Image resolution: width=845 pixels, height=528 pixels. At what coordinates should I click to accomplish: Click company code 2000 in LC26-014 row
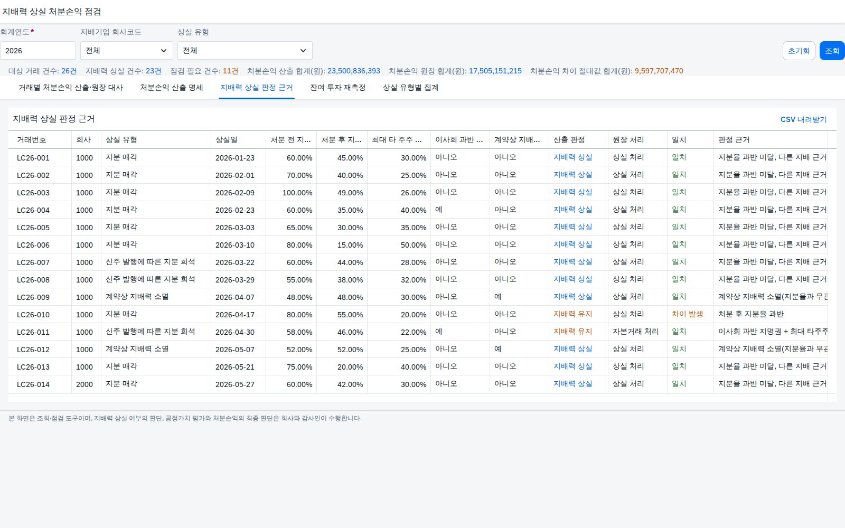84,384
